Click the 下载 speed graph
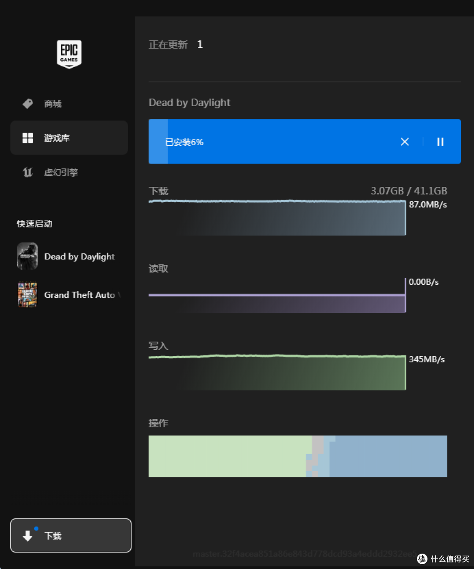474x569 pixels. tap(277, 218)
